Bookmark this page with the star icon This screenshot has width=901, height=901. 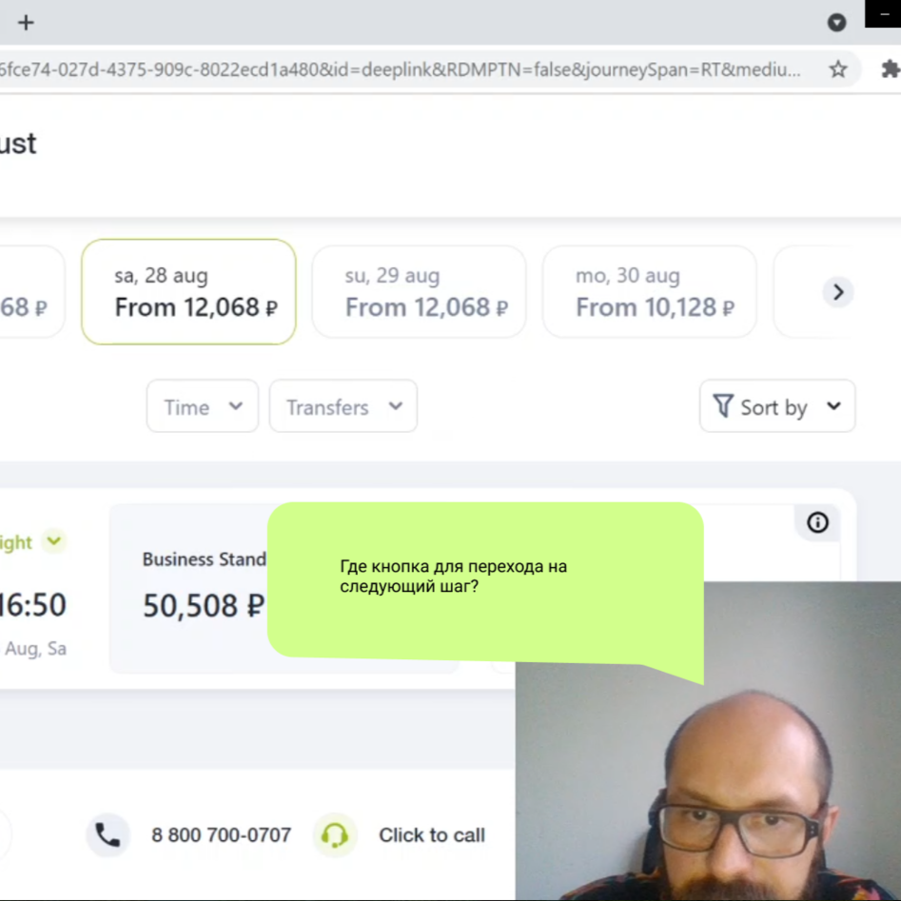click(838, 69)
